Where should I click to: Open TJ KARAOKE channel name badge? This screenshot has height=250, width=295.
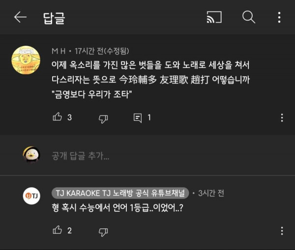click(119, 192)
